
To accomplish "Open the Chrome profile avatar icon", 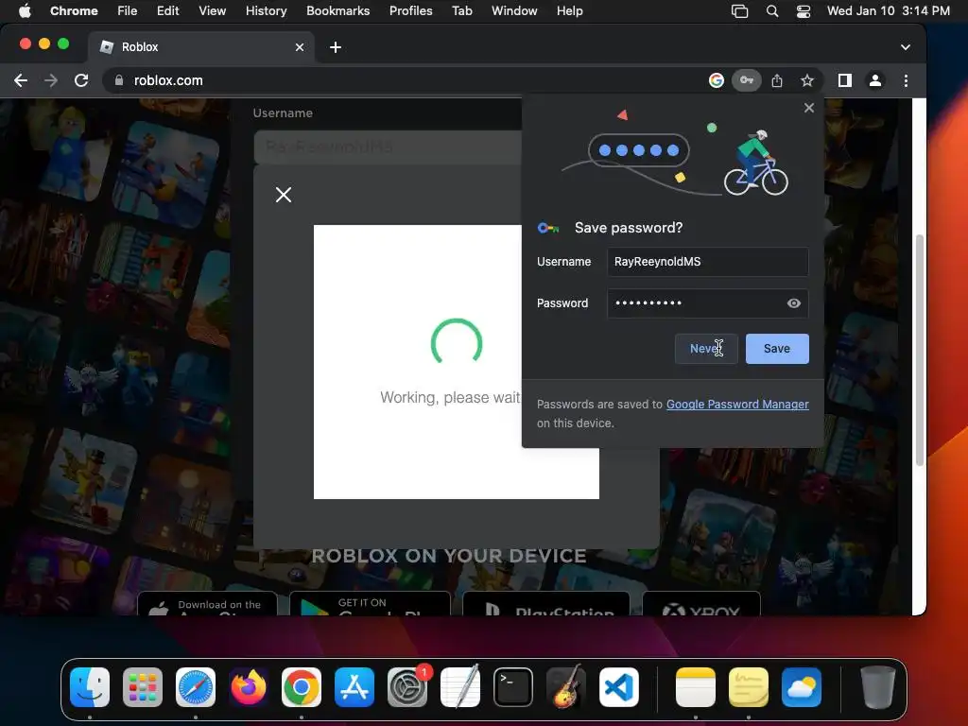I will click(875, 80).
